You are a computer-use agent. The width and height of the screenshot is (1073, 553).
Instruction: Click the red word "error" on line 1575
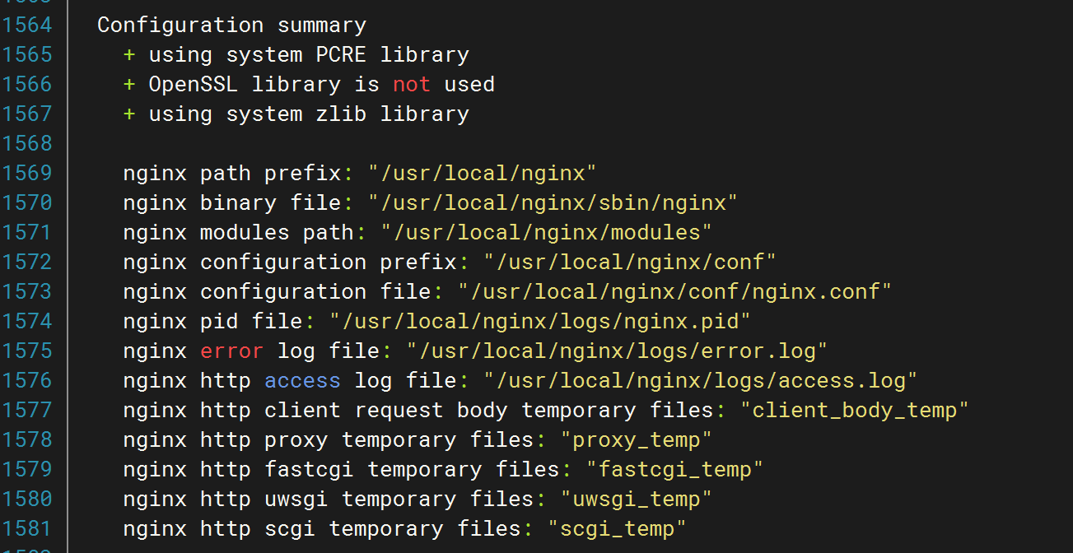coord(232,351)
